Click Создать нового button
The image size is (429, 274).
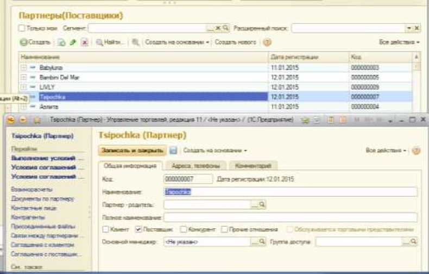coord(235,42)
